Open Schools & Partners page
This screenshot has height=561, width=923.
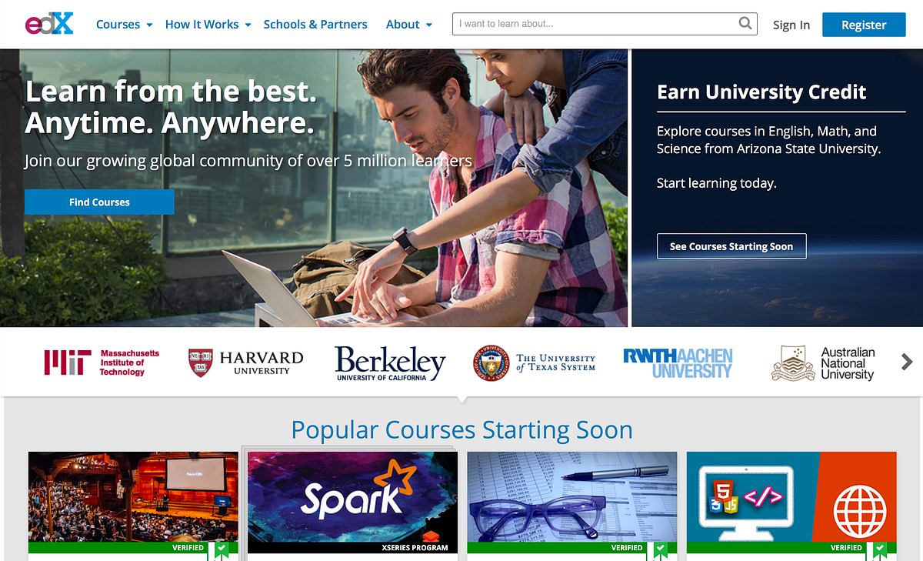click(315, 25)
